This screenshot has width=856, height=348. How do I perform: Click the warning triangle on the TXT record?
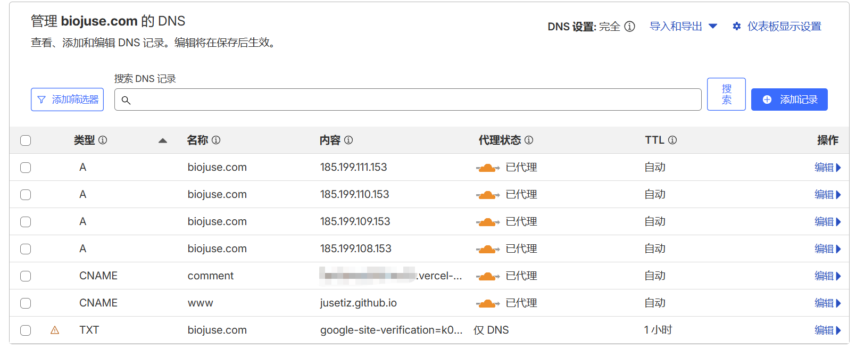point(55,330)
